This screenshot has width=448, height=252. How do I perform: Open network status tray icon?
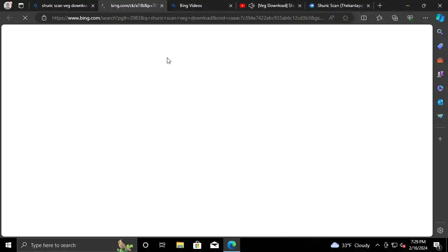[x=394, y=245]
